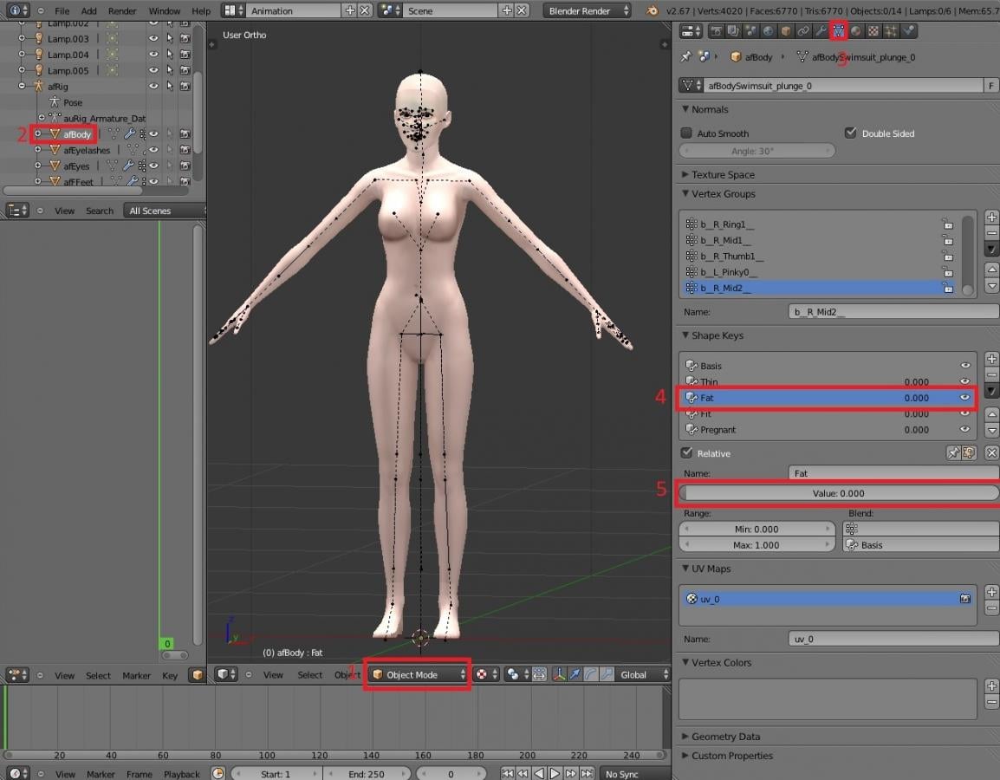This screenshot has width=1000, height=780.
Task: Open the Physics properties tab
Action: (x=908, y=30)
